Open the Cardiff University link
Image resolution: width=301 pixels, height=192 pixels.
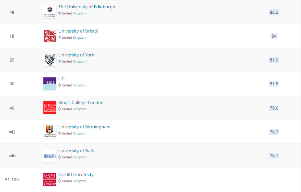click(x=76, y=175)
